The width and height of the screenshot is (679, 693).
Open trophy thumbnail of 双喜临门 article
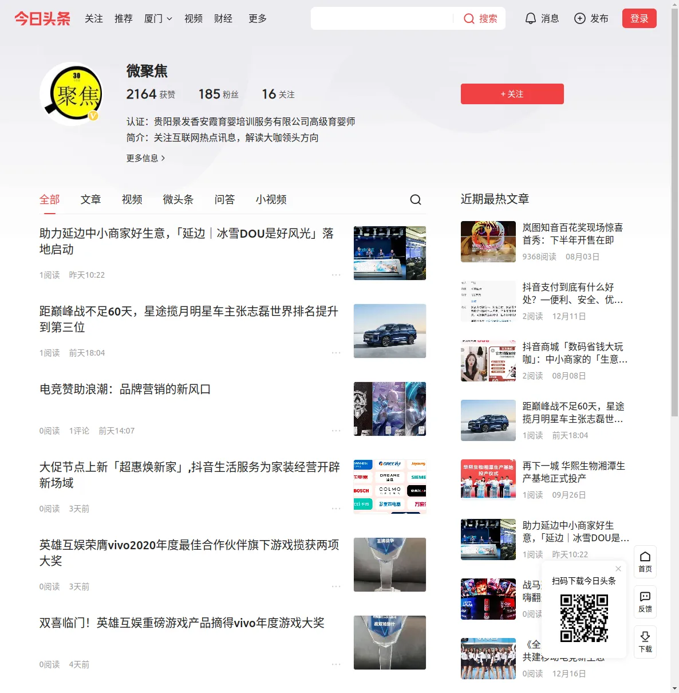pyautogui.click(x=390, y=643)
